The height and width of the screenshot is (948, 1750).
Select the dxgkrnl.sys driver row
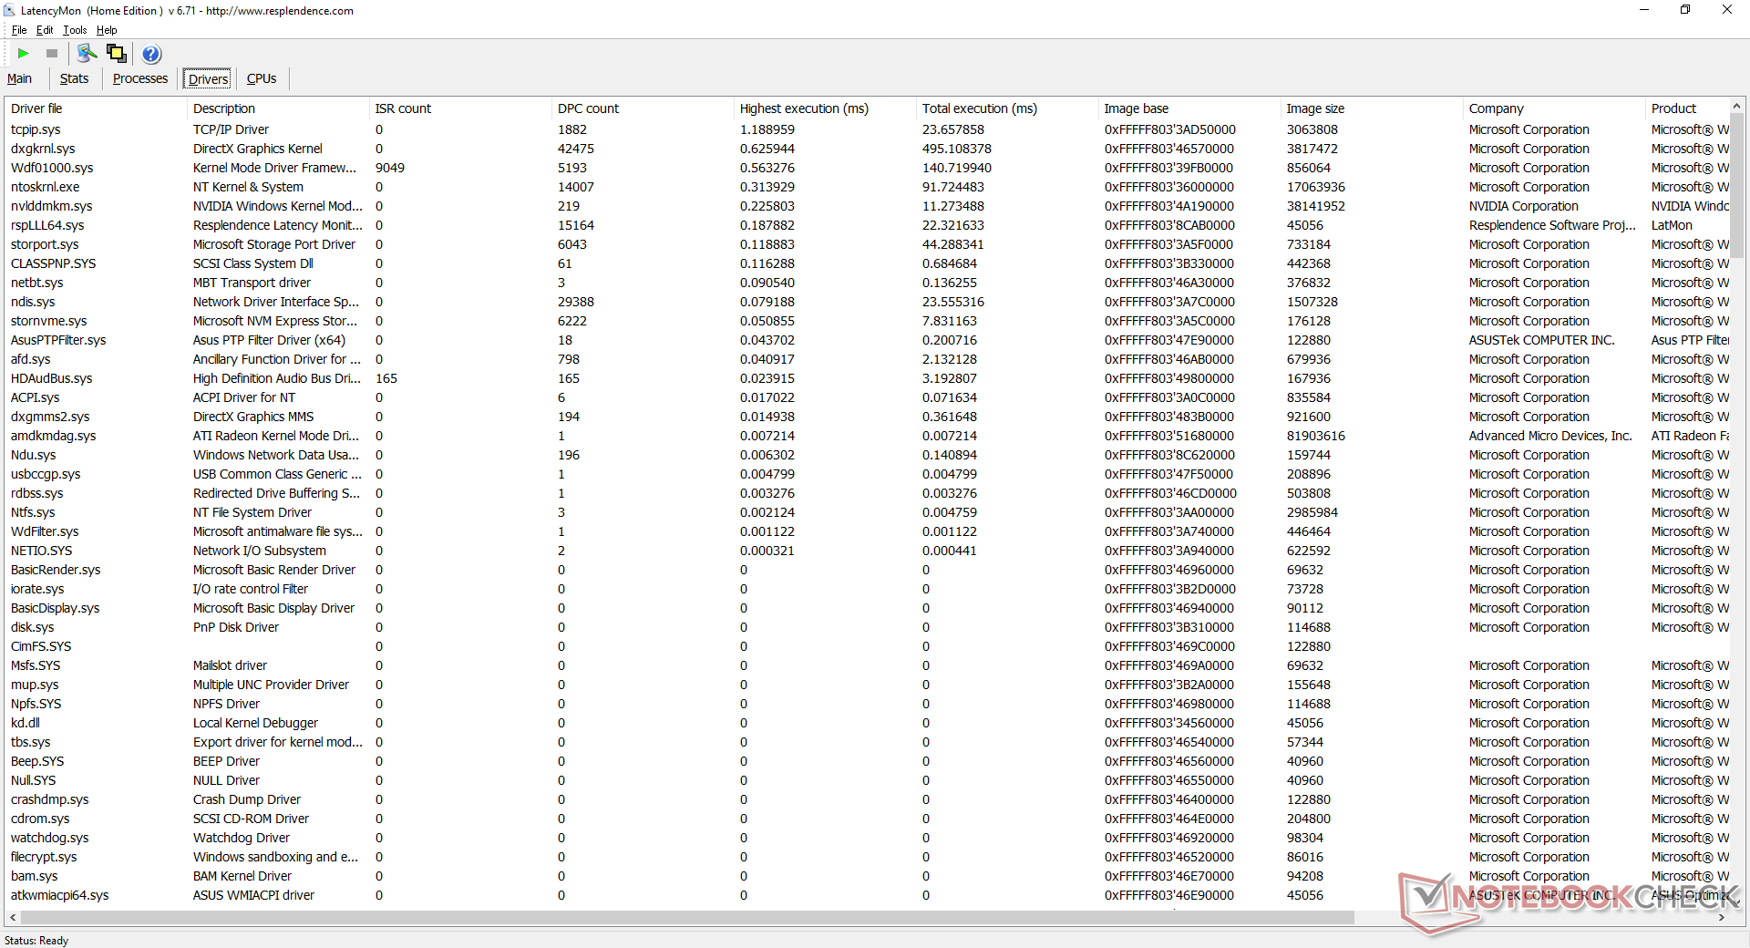tap(867, 149)
